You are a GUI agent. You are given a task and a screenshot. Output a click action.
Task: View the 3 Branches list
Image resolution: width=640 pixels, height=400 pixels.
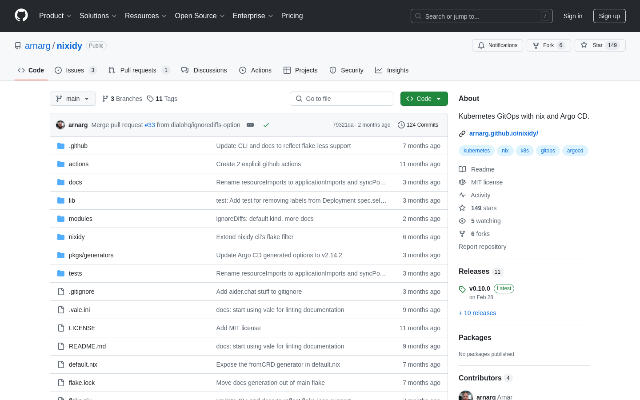coord(122,99)
